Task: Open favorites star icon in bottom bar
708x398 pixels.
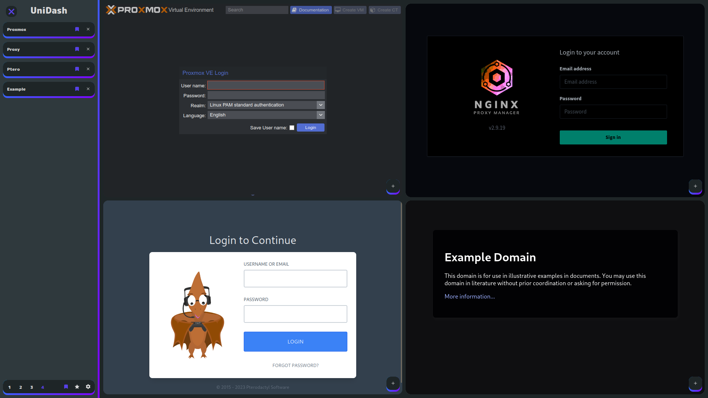Action: click(x=77, y=387)
